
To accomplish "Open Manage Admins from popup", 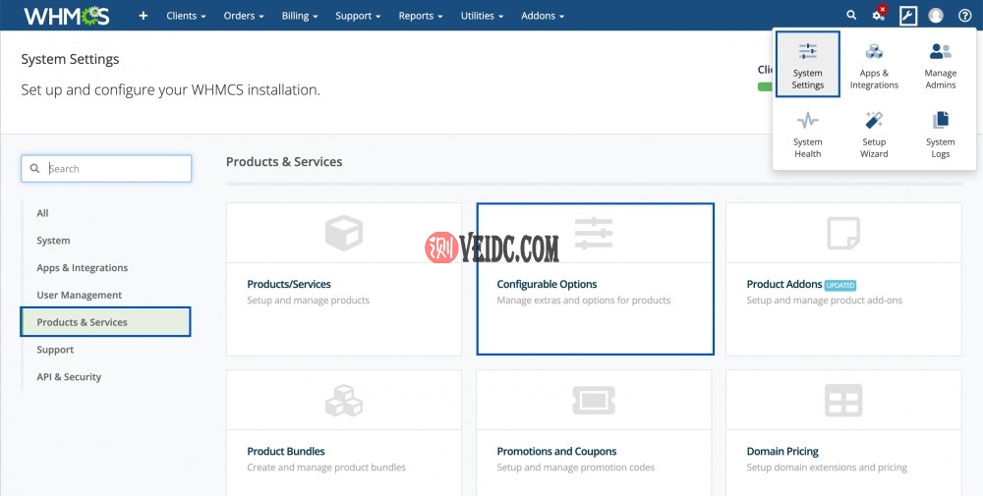I will (x=940, y=65).
